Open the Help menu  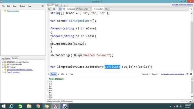(x=29, y=6)
